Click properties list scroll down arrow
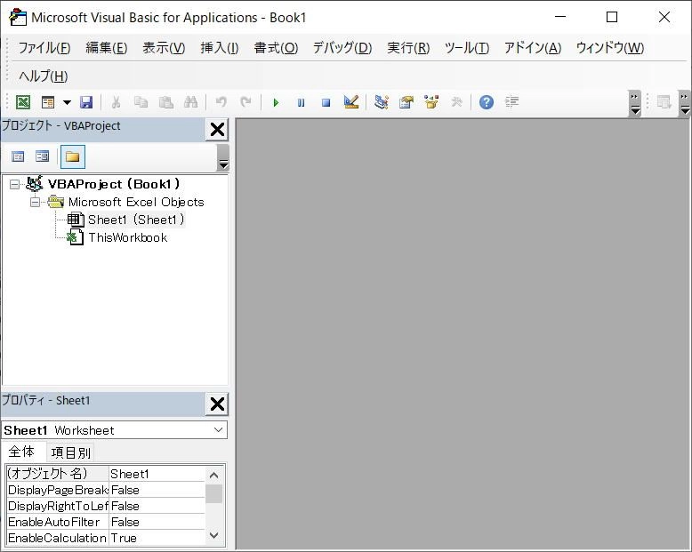 click(x=214, y=536)
